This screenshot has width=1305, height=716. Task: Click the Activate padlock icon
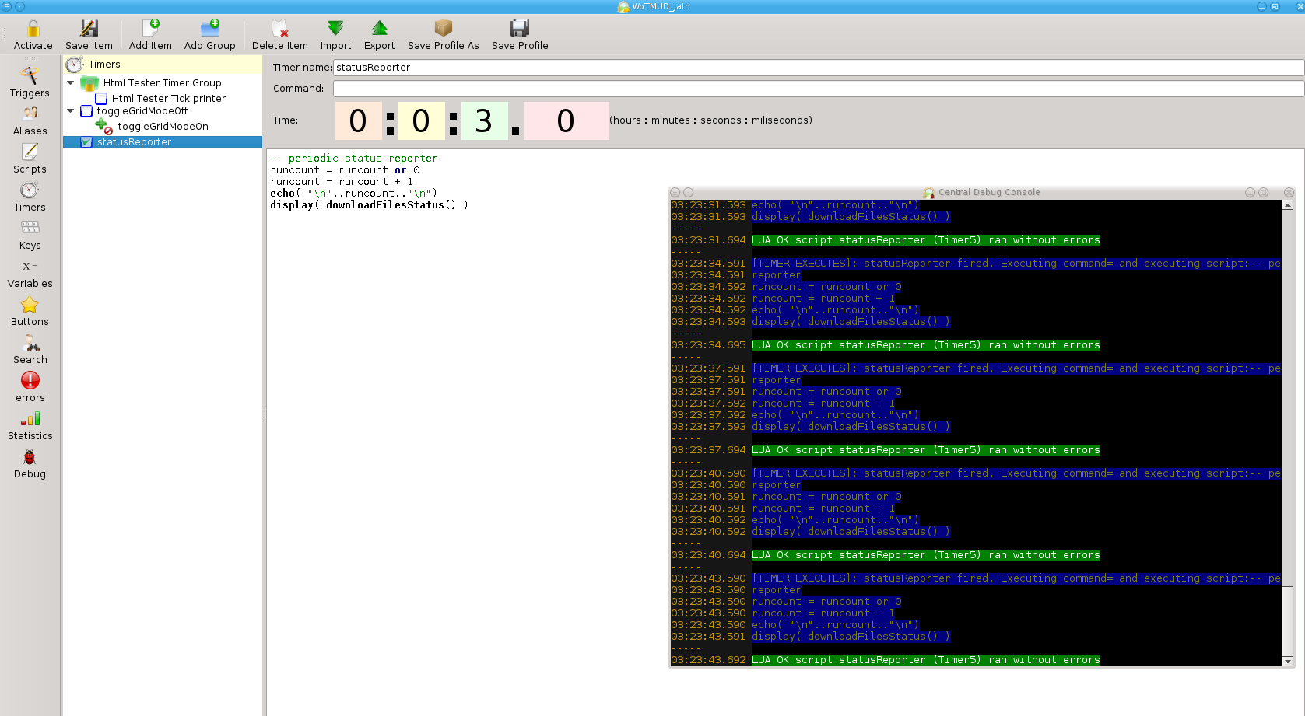[x=33, y=29]
